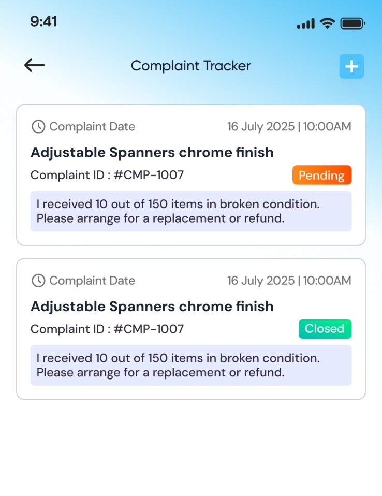382x496 pixels.
Task: Tap the cellular signal strength icon
Action: (305, 23)
